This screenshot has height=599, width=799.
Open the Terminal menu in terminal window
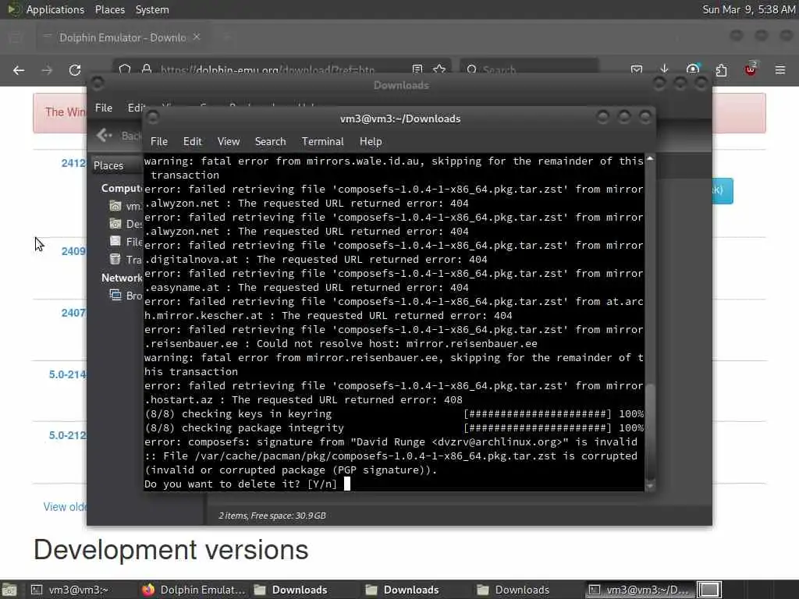tap(322, 142)
